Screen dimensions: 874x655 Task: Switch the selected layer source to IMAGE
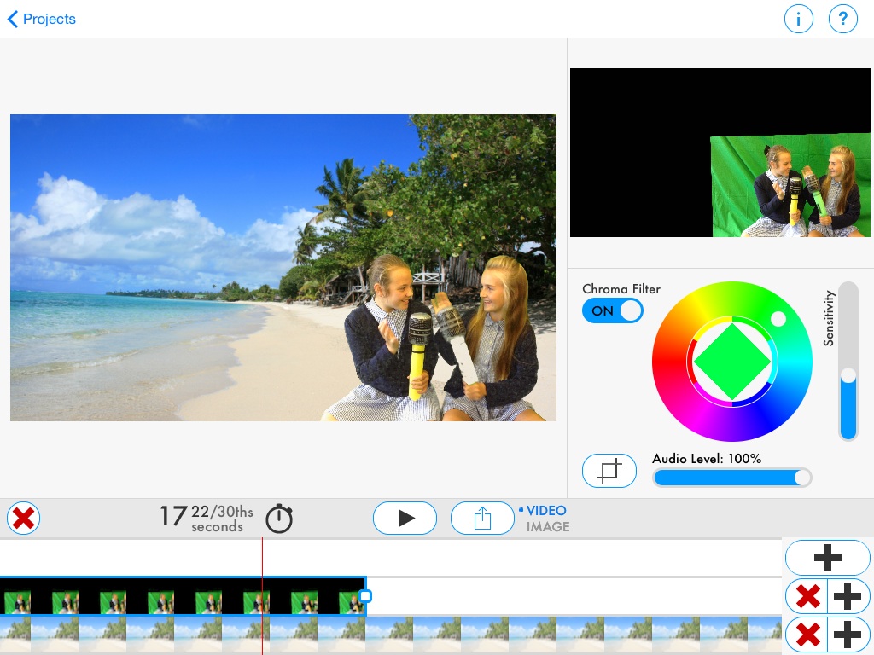point(547,526)
